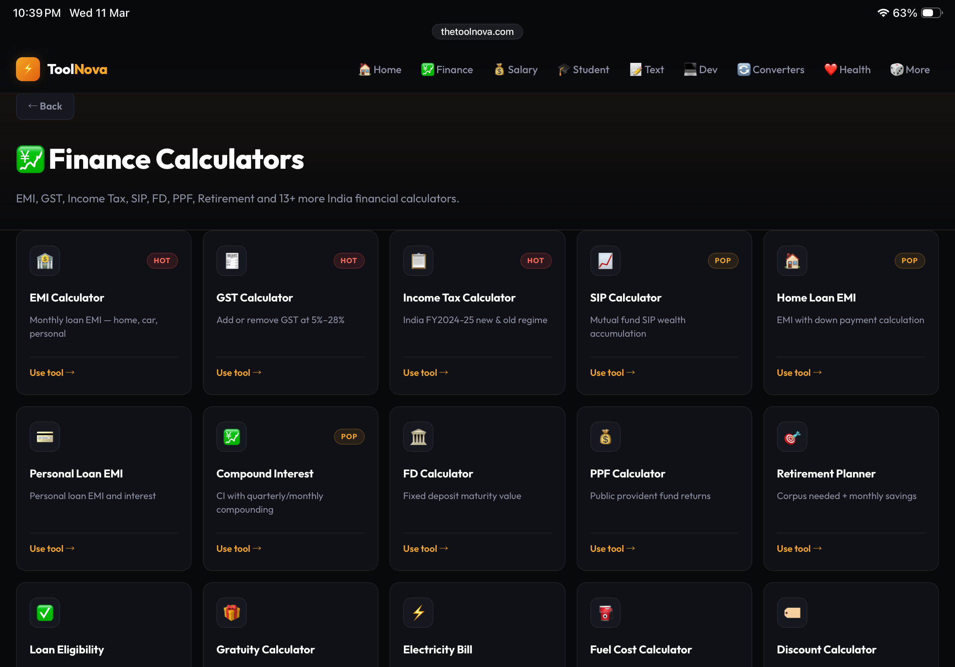Screen dimensions: 955x667
Task: Open Use tool under Compound Interest
Action: pyautogui.click(x=239, y=548)
